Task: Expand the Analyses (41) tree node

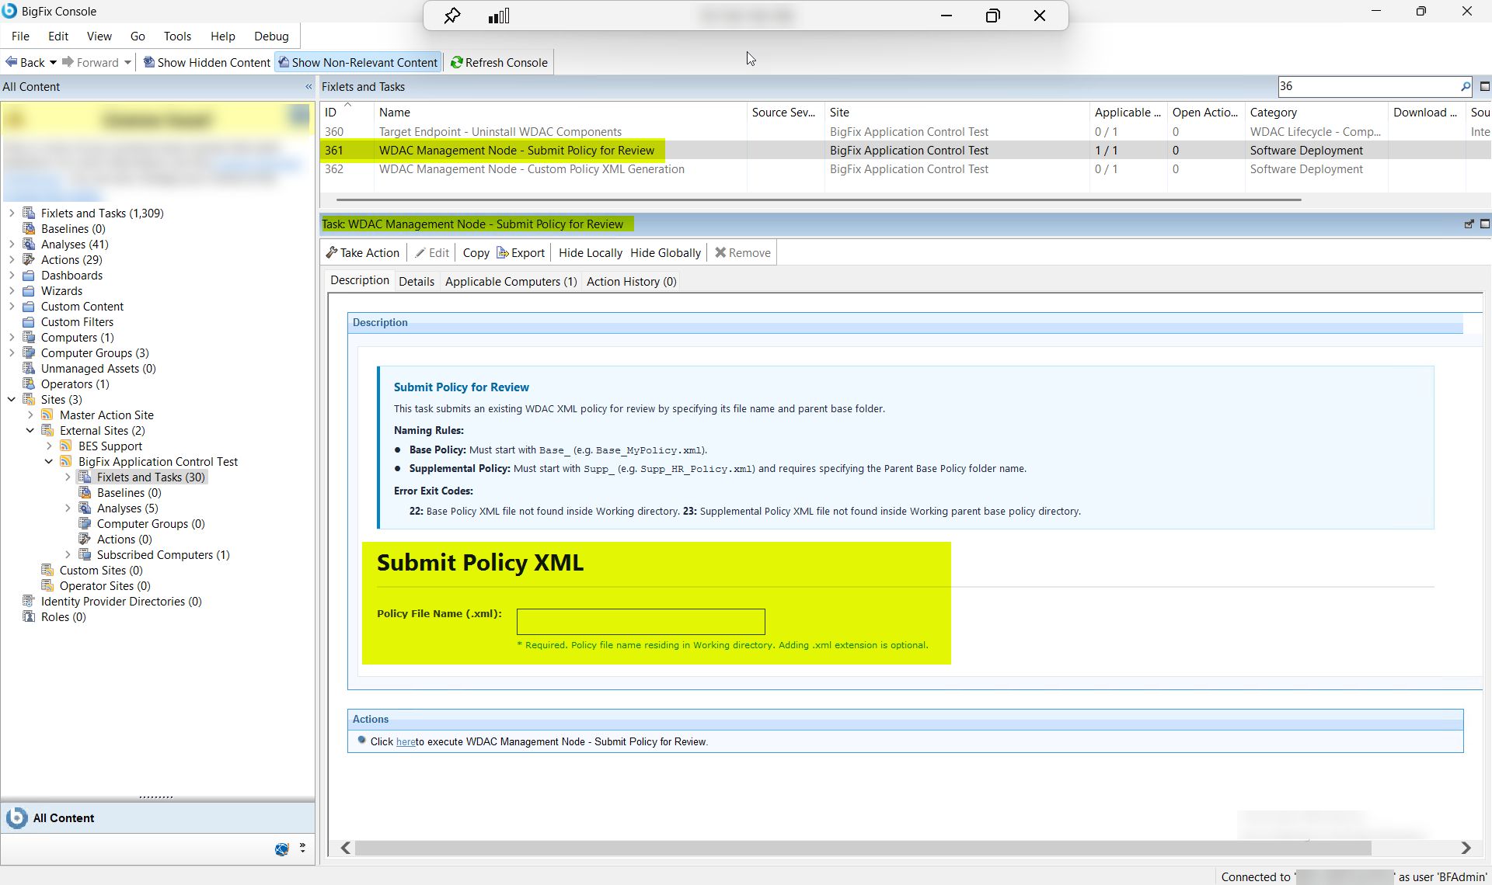Action: click(12, 244)
